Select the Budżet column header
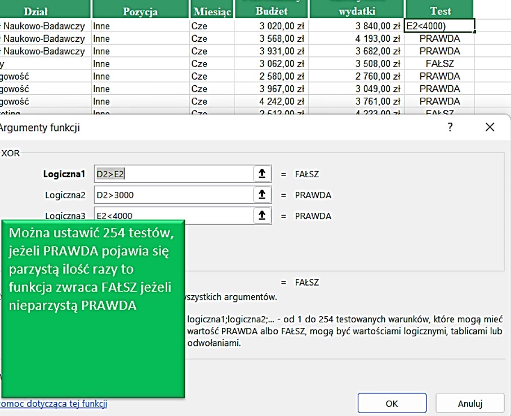The image size is (511, 416). [272, 10]
